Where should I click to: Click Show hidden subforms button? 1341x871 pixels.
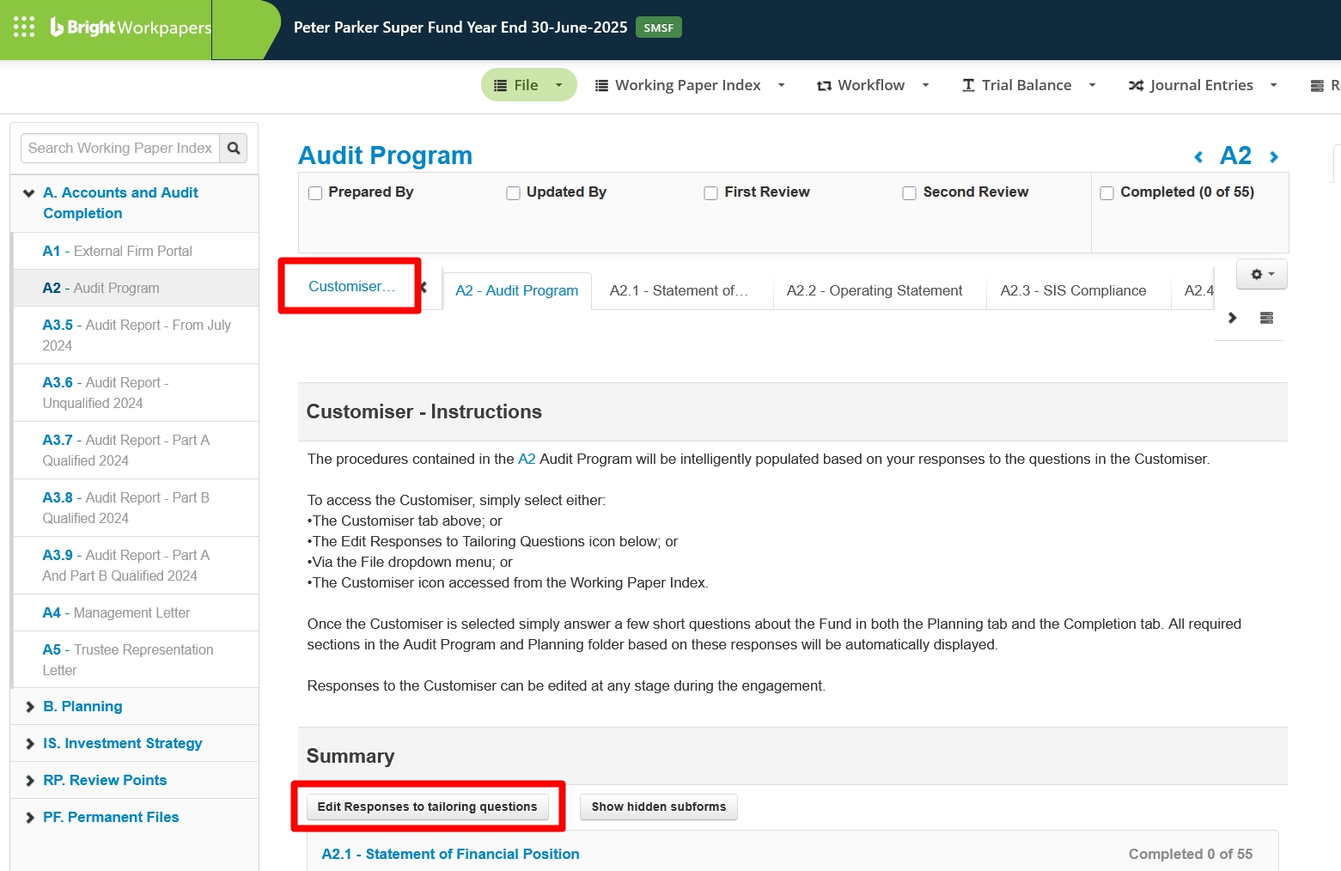click(659, 807)
